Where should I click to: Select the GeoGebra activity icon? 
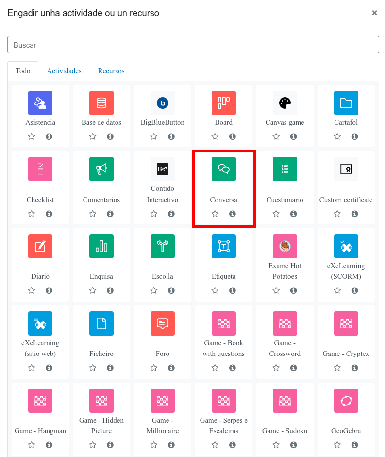[346, 401]
